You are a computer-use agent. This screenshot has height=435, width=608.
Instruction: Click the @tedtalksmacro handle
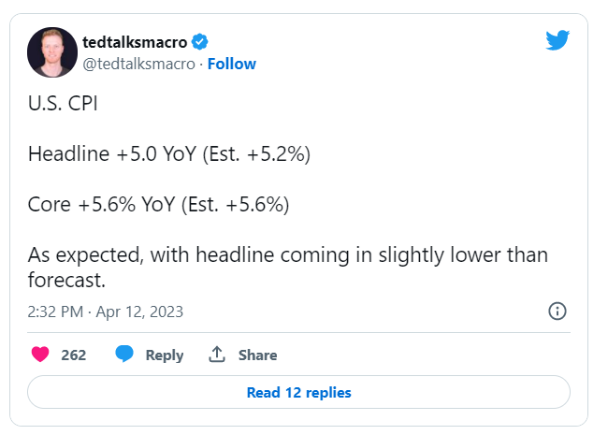click(x=138, y=64)
